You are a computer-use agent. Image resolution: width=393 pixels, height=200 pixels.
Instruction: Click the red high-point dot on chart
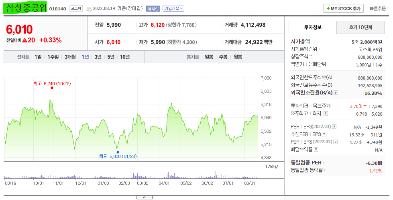[x=52, y=88]
